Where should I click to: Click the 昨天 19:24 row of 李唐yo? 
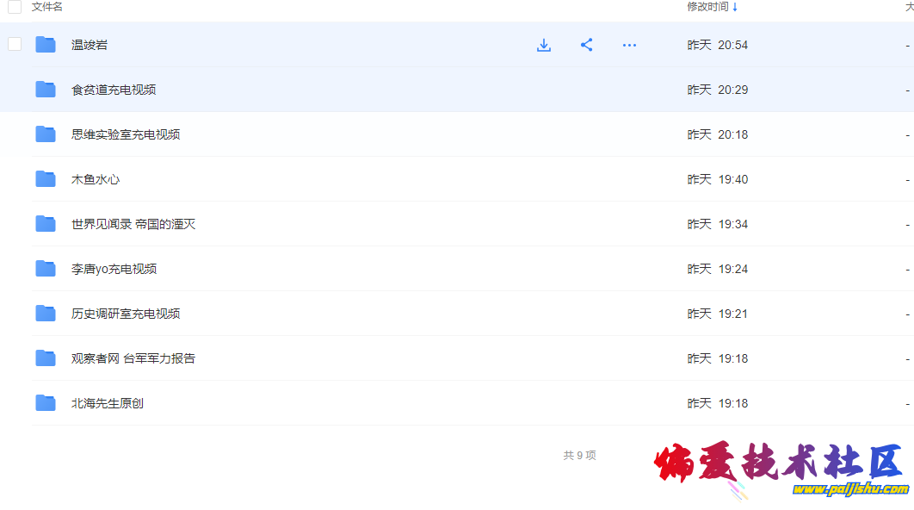718,269
